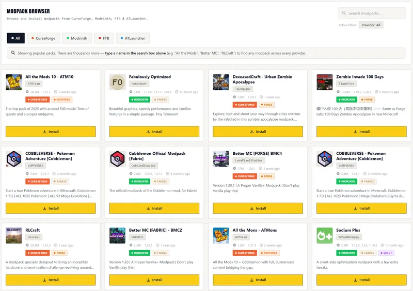Click the ATMTeam author tag on ATM10
The width and height of the screenshot is (413, 291).
34,84
